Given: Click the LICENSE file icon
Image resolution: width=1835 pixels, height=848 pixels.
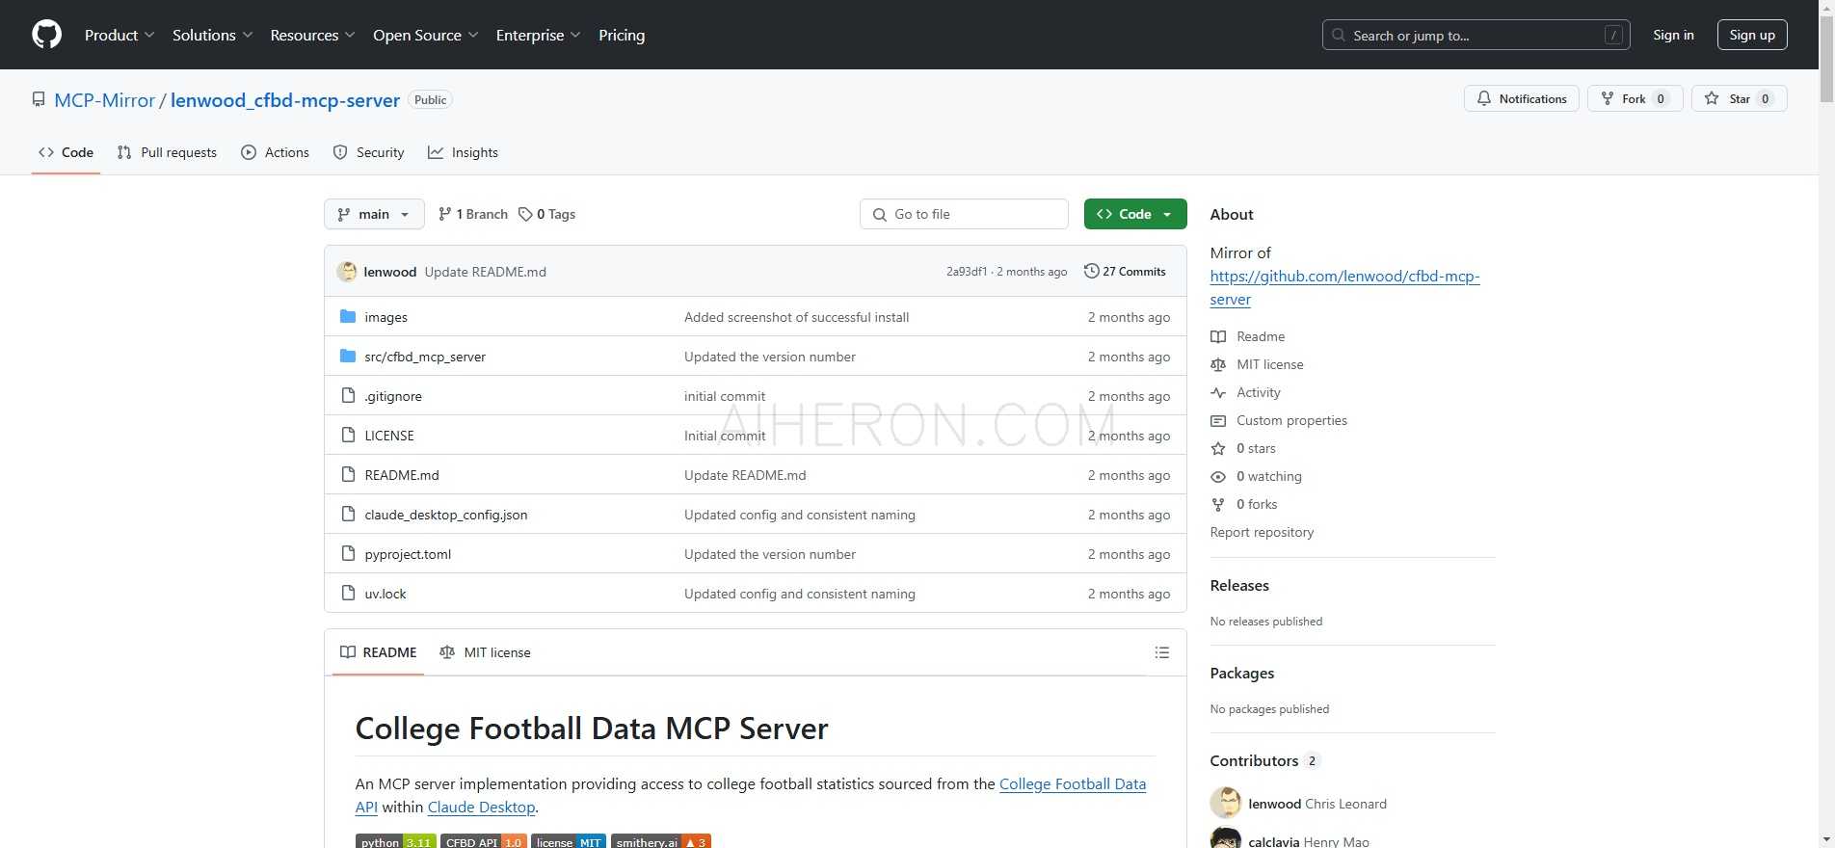Looking at the screenshot, I should 348,435.
